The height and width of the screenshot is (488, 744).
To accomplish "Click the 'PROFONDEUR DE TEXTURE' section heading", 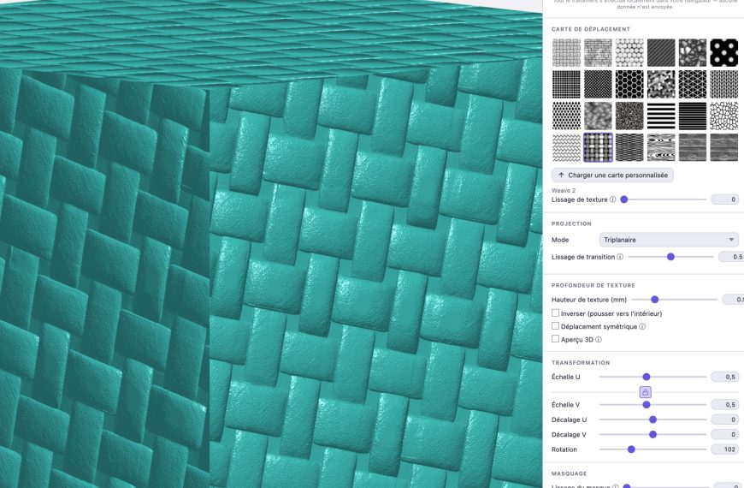I will [x=593, y=285].
